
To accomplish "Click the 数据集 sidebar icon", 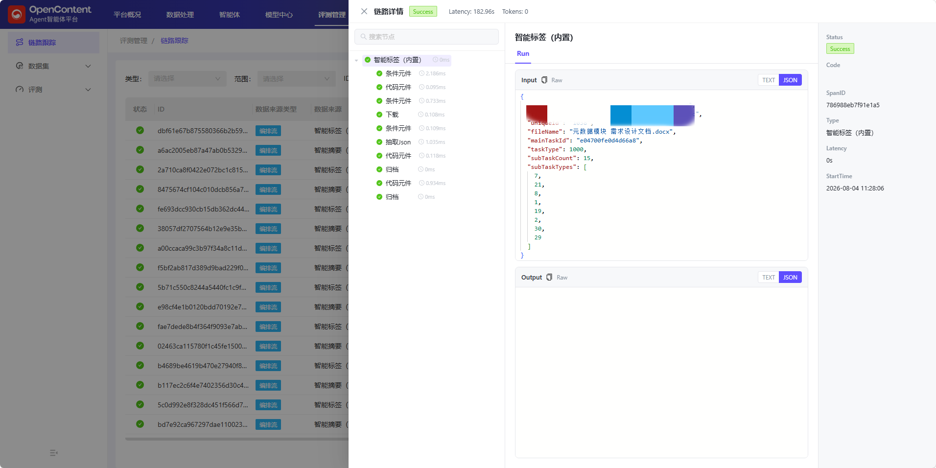I will 20,66.
